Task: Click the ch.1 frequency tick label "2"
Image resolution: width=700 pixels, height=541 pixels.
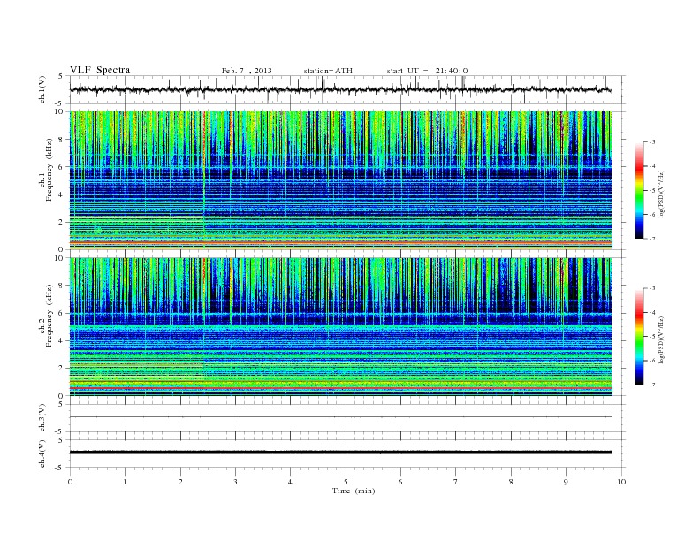Action: [61, 222]
